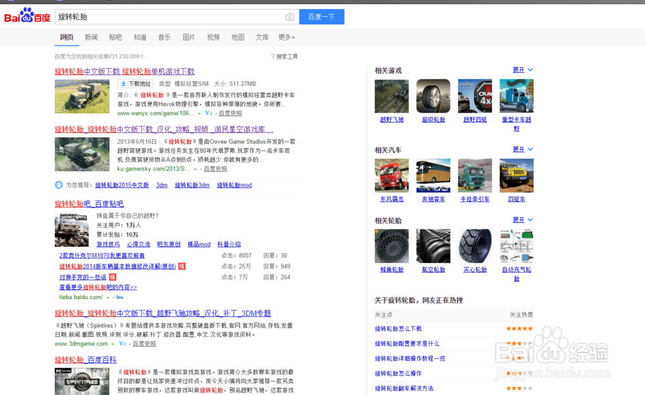This screenshot has width=645, height=395.
Task: Expand the 相关游戏 section with 展开
Action: pyautogui.click(x=522, y=70)
